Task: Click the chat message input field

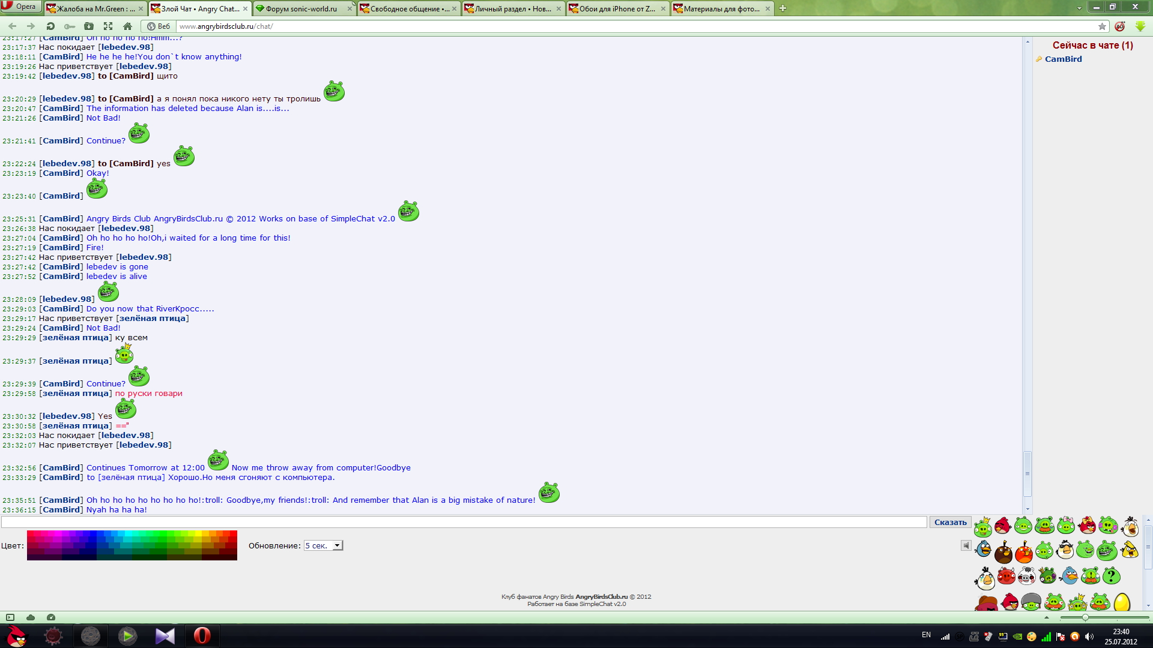Action: tap(464, 522)
